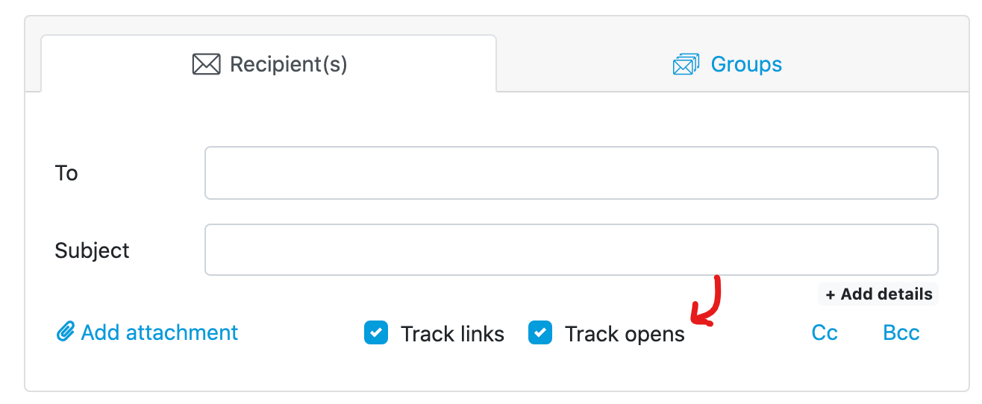Click the plus sign beside Add details

tap(830, 294)
